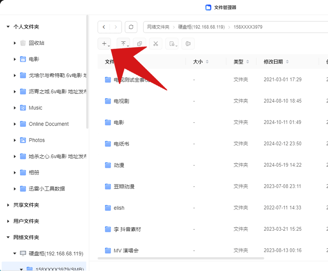Viewport: 328px width, 271px height.
Task: Select the Cut scissors icon
Action: [155, 44]
